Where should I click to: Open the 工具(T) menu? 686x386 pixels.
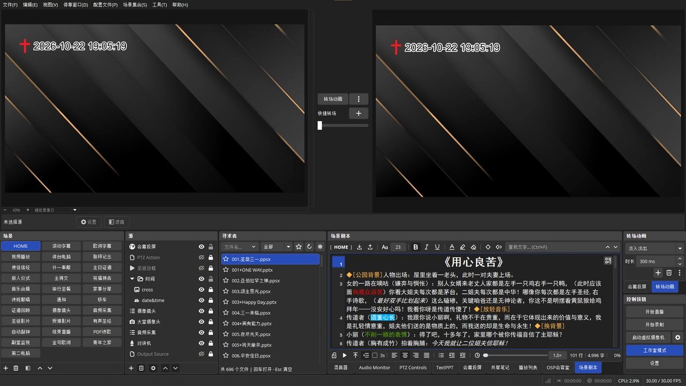click(x=160, y=5)
